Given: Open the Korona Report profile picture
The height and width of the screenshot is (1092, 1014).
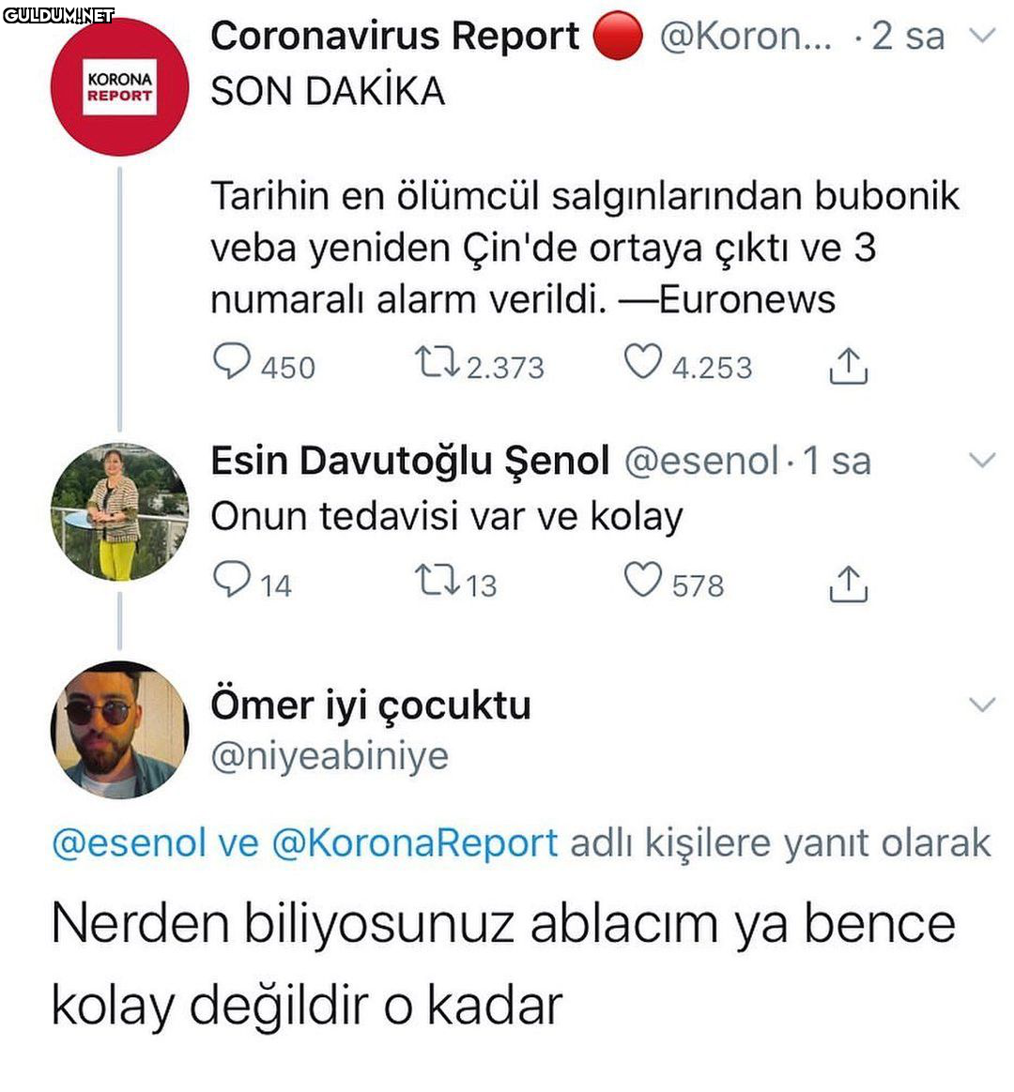Looking at the screenshot, I should tap(119, 87).
